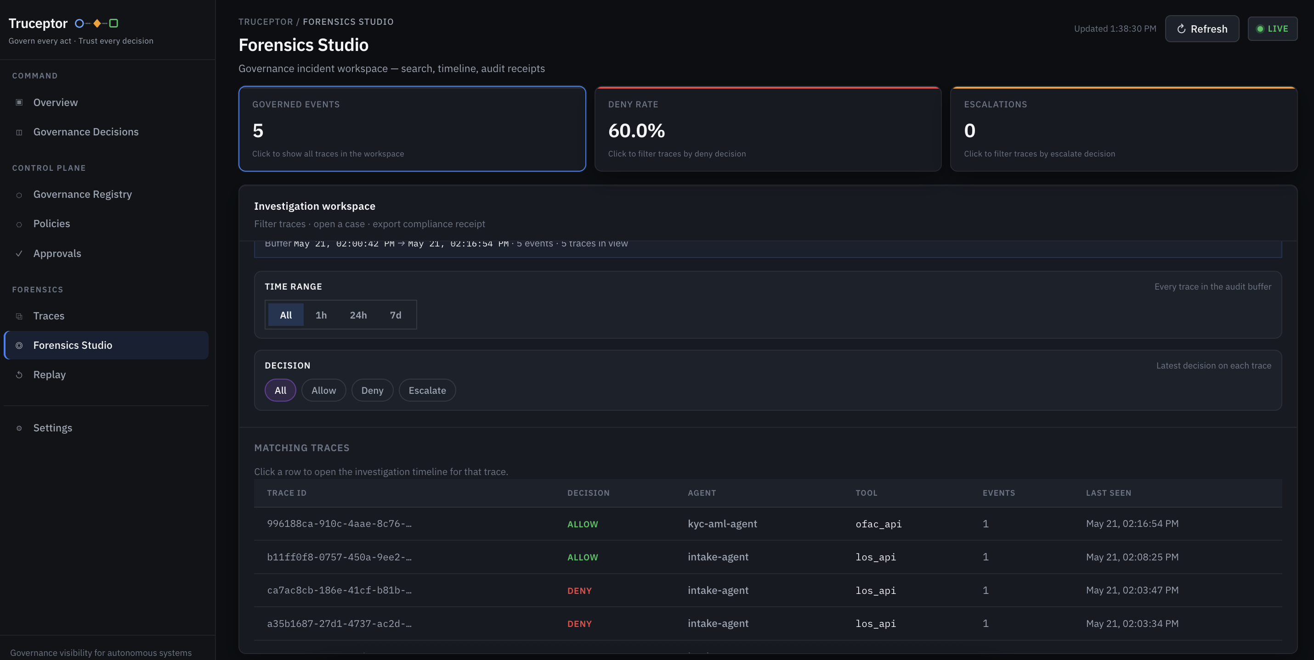Click the Replay arrow icon
This screenshot has width=1314, height=660.
[19, 375]
